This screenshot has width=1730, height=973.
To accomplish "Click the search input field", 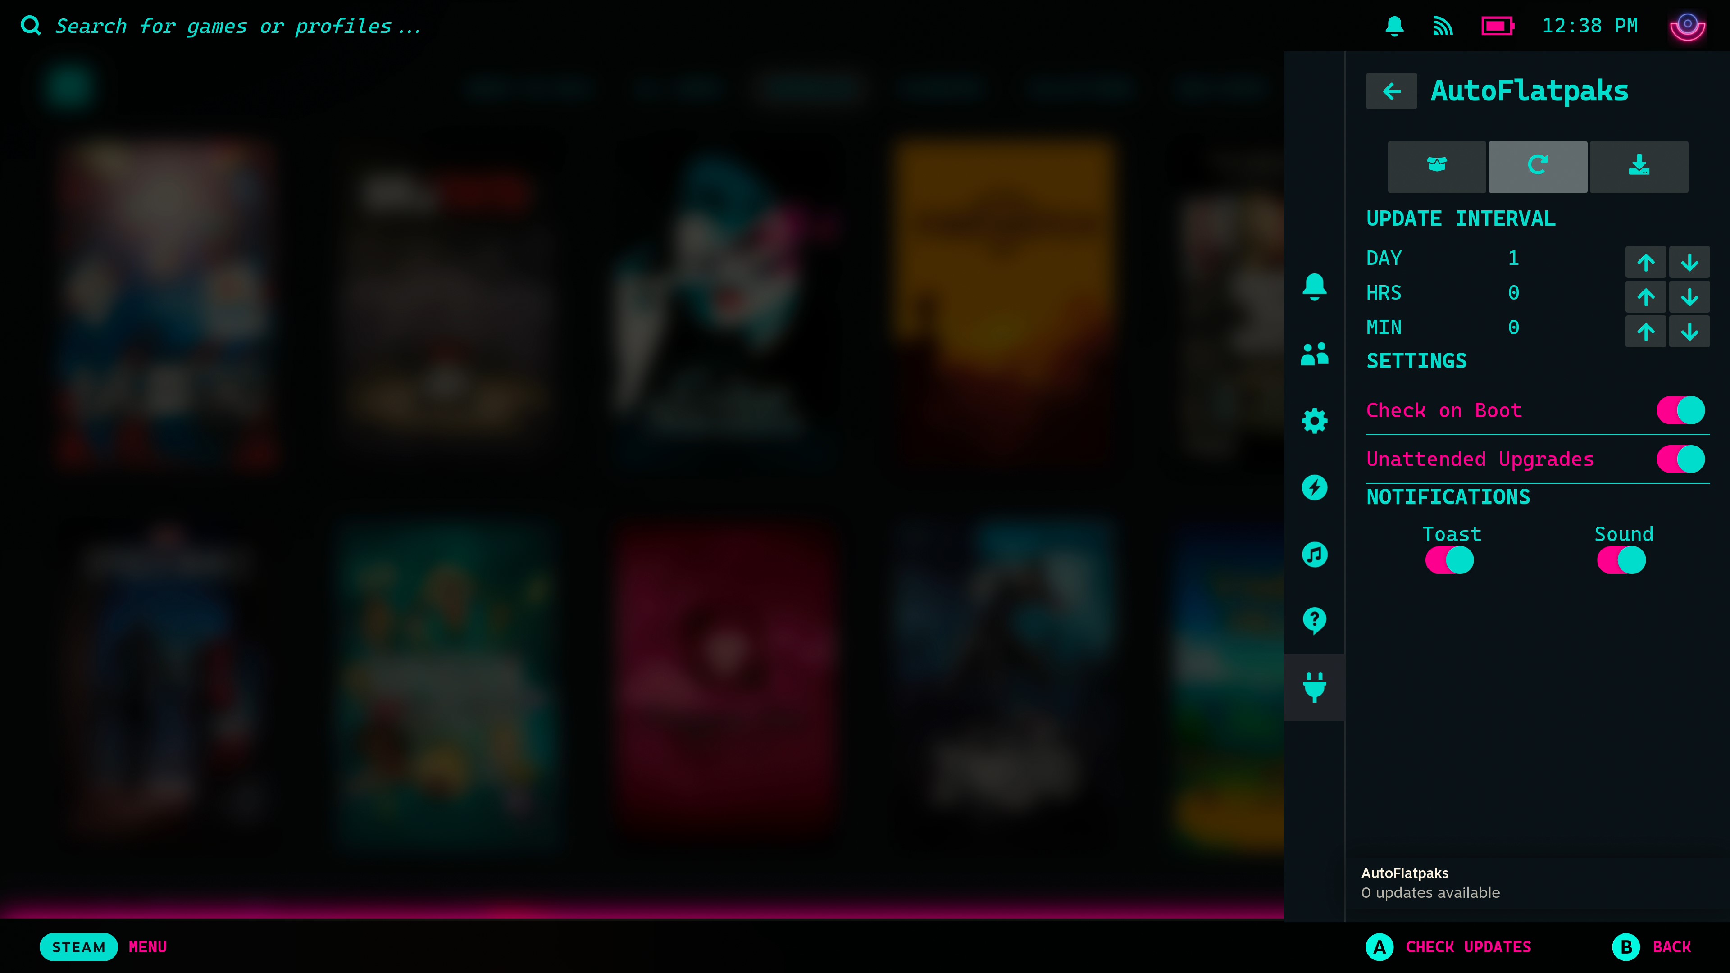I will point(237,26).
